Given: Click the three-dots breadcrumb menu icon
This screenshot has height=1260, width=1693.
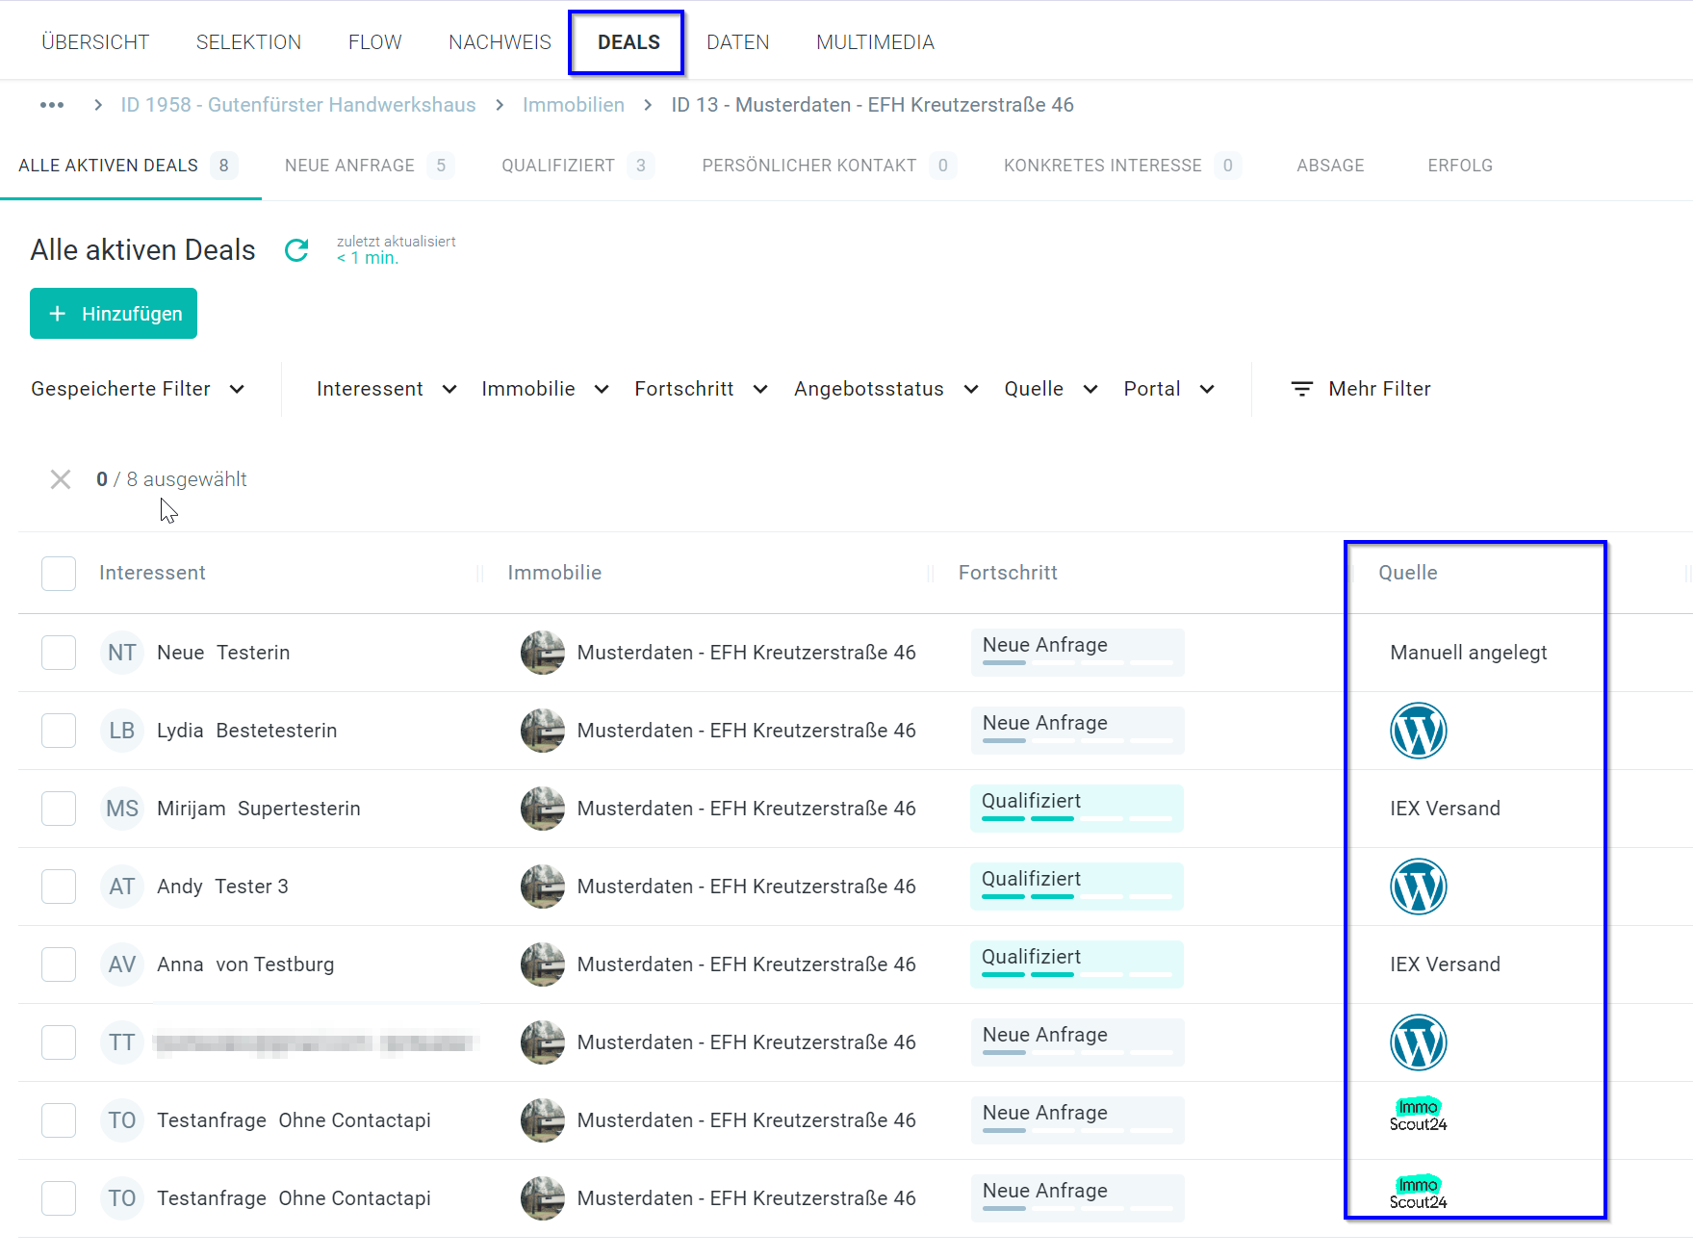Looking at the screenshot, I should [x=52, y=105].
